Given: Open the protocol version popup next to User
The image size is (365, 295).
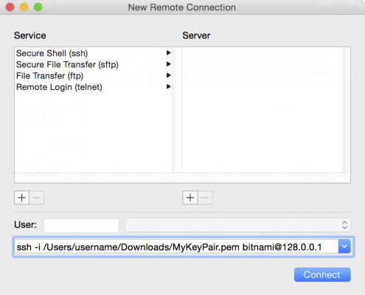Looking at the screenshot, I should coord(238,225).
